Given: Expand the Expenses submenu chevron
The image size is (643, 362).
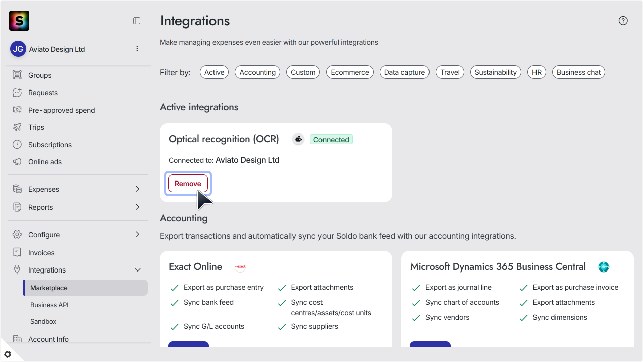Looking at the screenshot, I should click(138, 189).
